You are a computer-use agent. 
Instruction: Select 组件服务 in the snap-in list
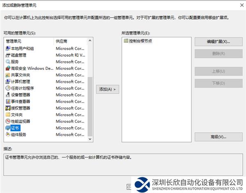coord(18,134)
